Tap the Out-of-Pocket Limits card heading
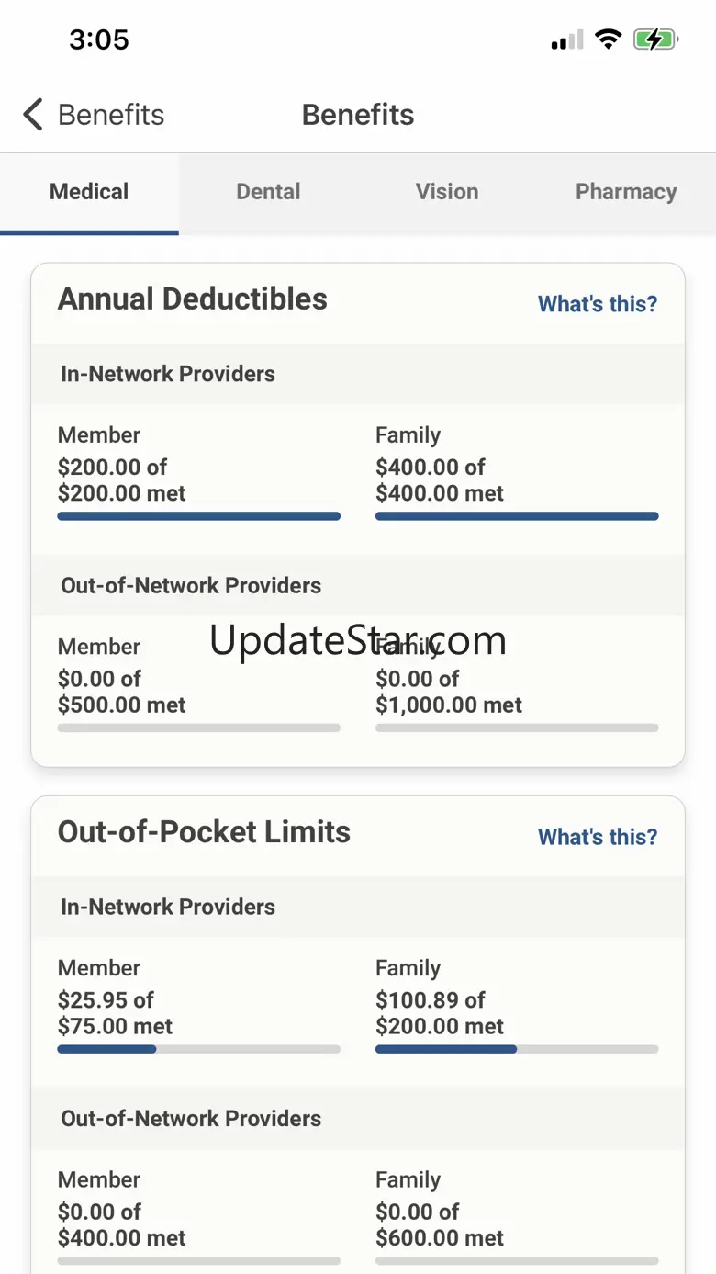Image resolution: width=716 pixels, height=1274 pixels. [204, 832]
